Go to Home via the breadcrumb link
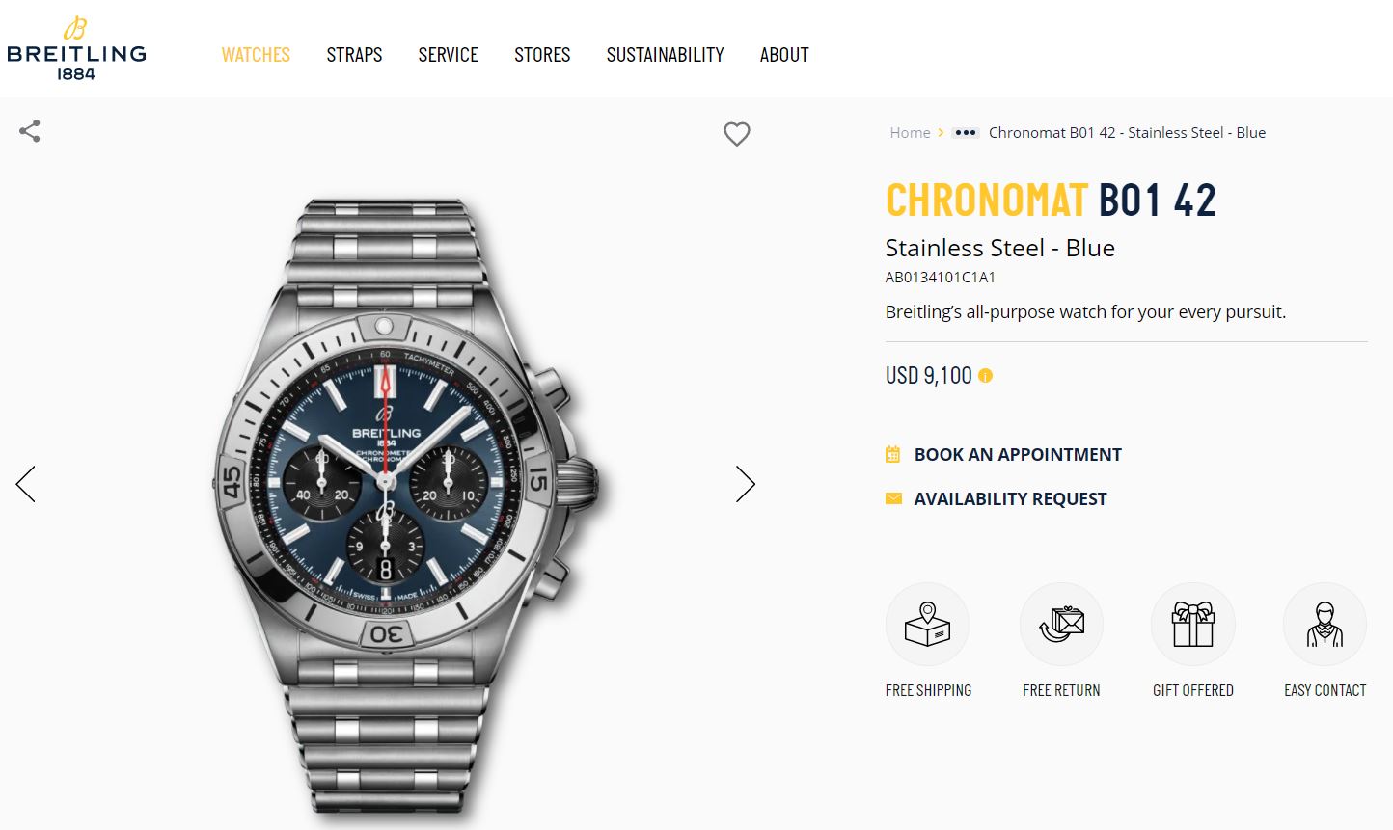The image size is (1393, 830). click(x=910, y=133)
